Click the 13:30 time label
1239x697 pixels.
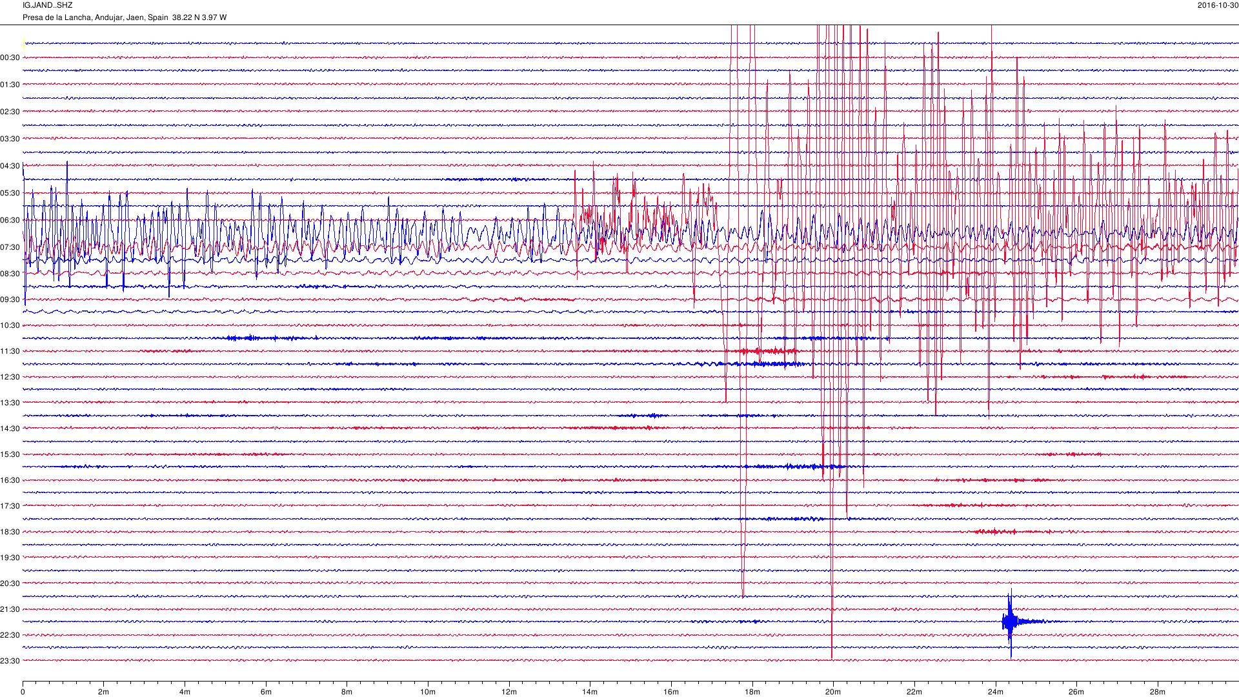10,403
